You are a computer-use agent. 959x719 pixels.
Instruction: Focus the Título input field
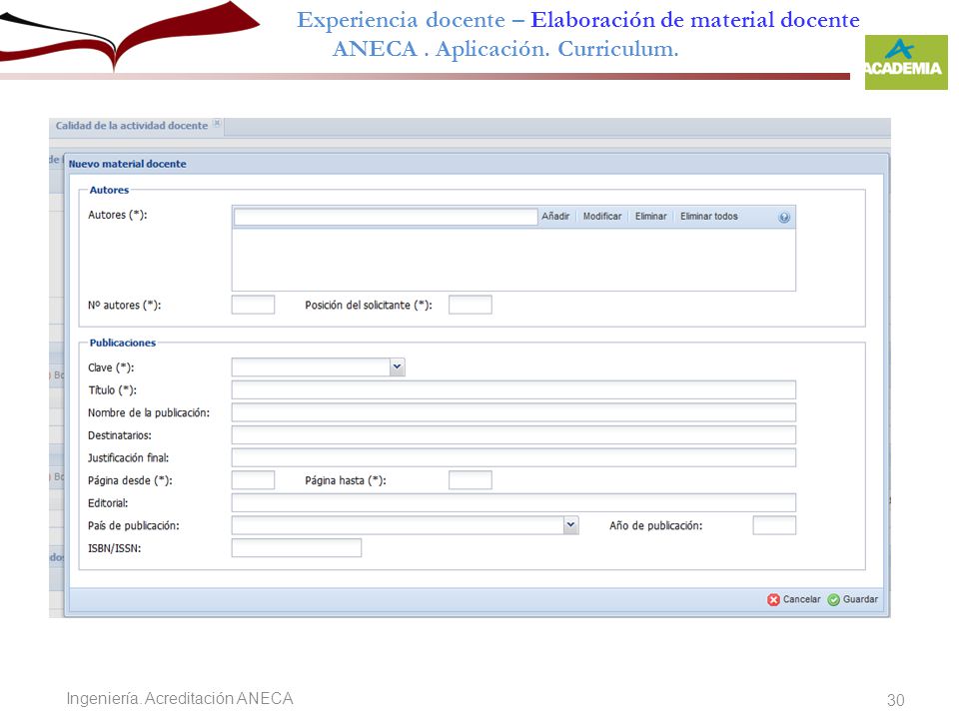[x=513, y=389]
